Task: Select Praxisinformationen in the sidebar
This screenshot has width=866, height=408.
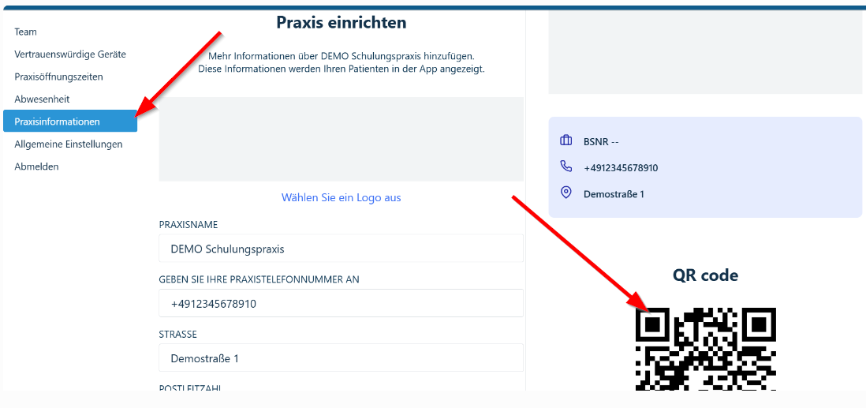Action: pyautogui.click(x=70, y=121)
